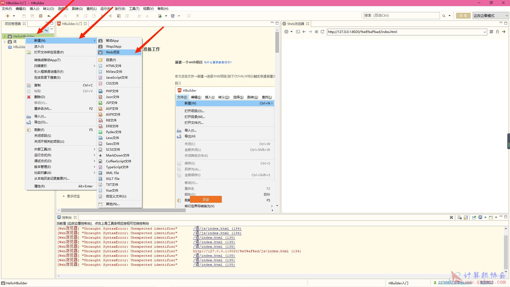This screenshot has height=287, width=510.
Task: Show QR code for the browser URL
Action: coord(491,32)
